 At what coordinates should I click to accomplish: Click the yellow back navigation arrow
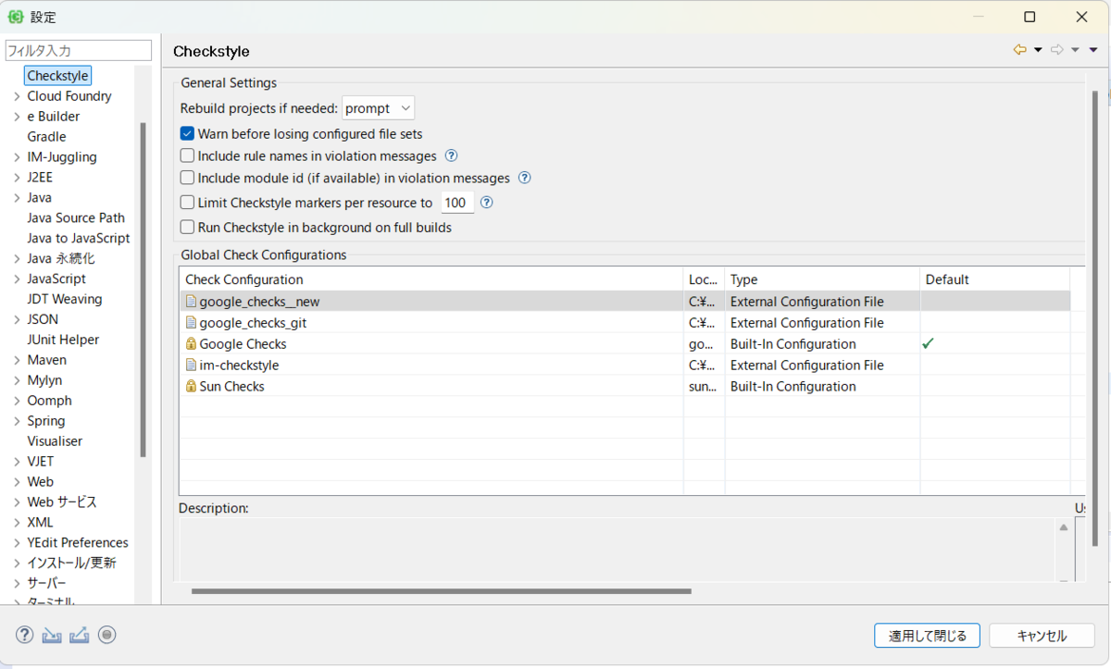tap(1019, 50)
